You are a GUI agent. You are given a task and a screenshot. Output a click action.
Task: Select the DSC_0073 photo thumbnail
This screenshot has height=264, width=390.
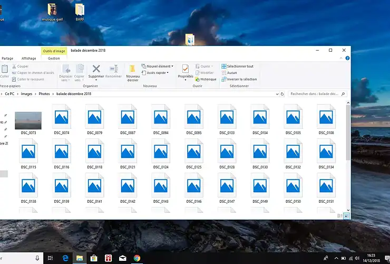pos(28,121)
